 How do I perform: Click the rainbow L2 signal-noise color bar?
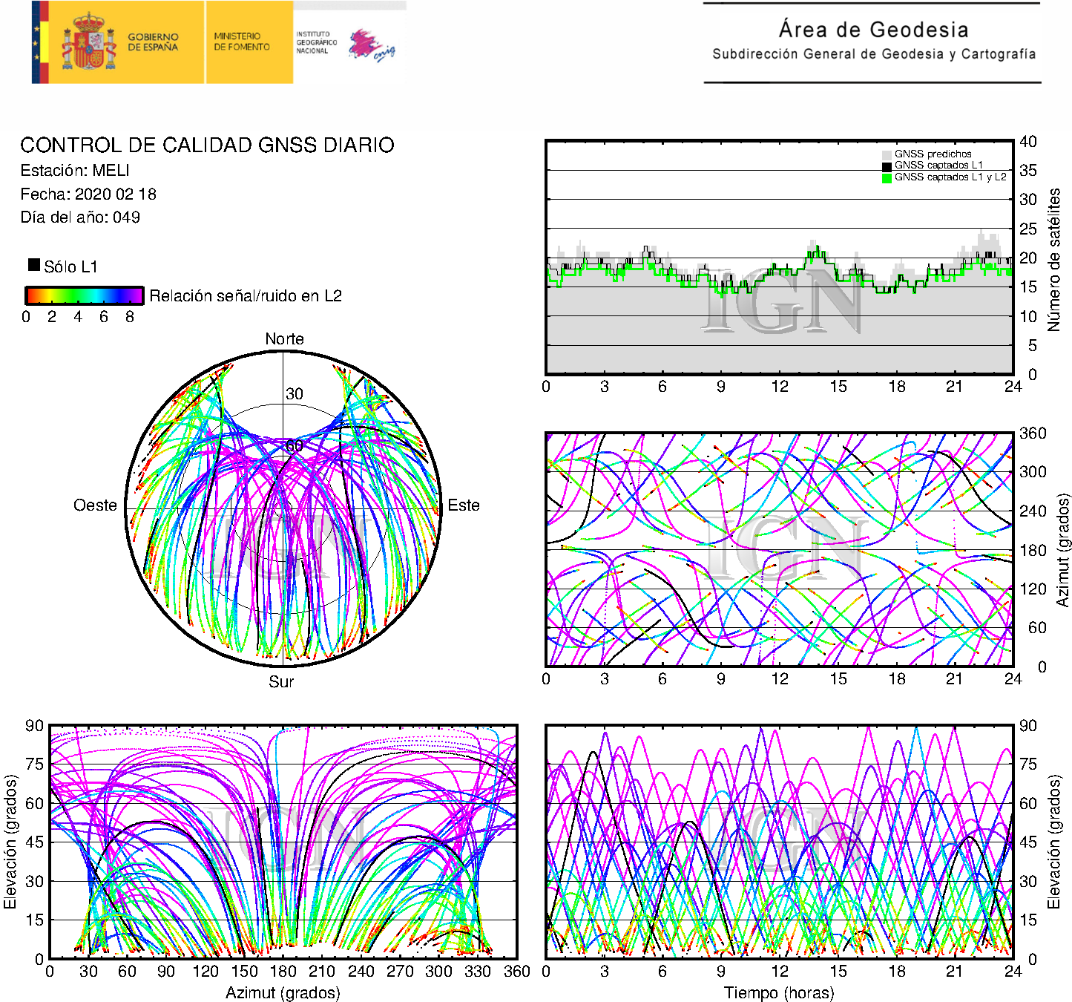[x=84, y=295]
